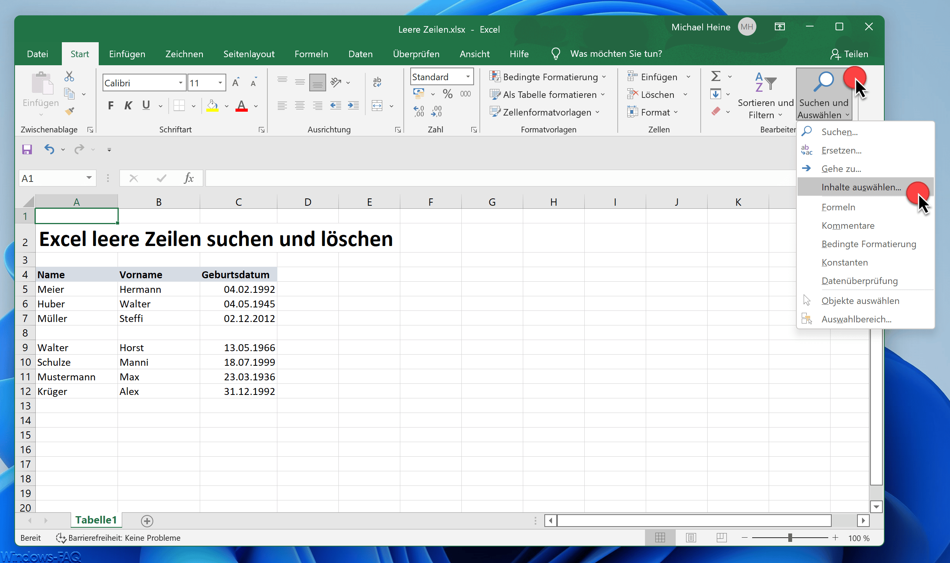The width and height of the screenshot is (950, 563).
Task: Toggle bottom vertical alignment
Action: pos(317,82)
